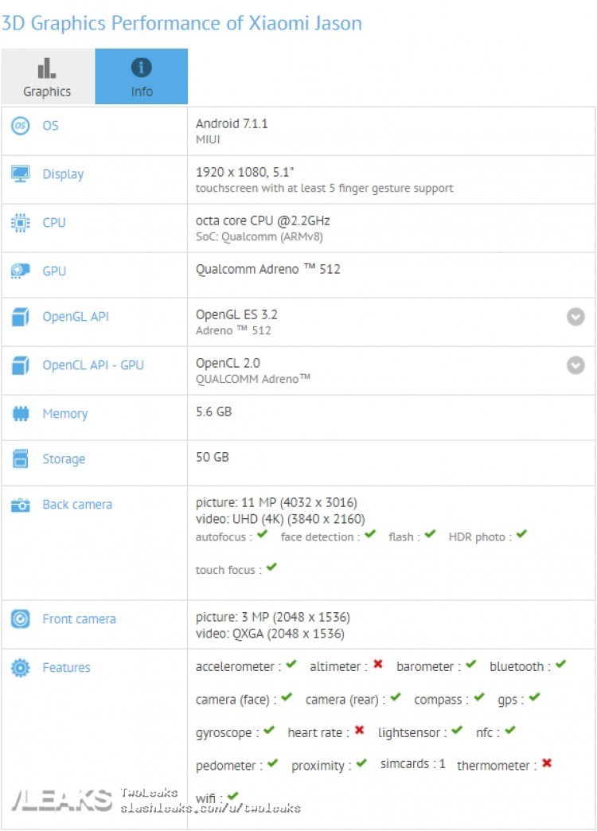Click the nfc green checkmark
The image size is (597, 831).
tap(509, 730)
